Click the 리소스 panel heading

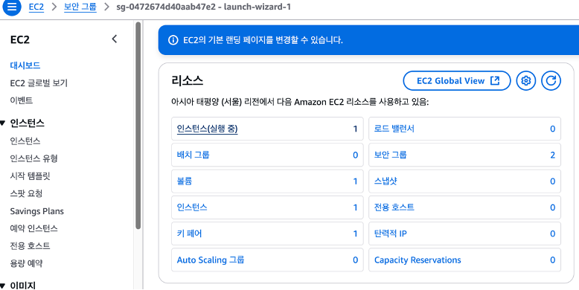(x=188, y=81)
